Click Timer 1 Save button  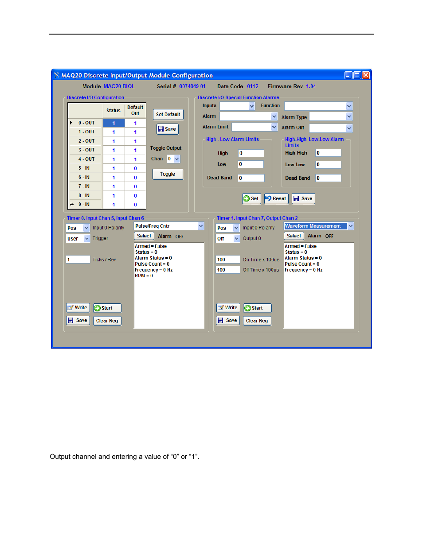pos(228,320)
